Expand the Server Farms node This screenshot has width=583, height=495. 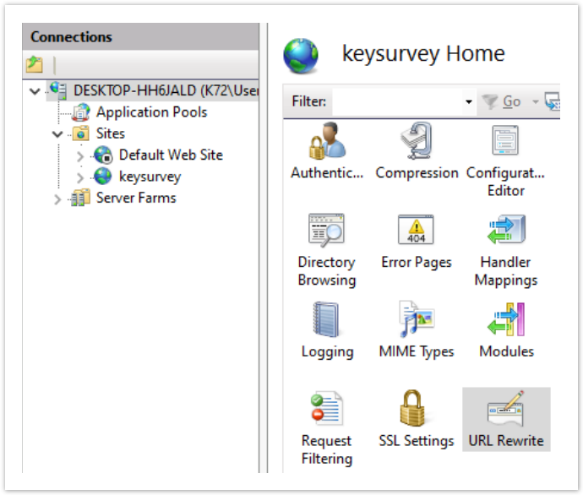coord(57,199)
